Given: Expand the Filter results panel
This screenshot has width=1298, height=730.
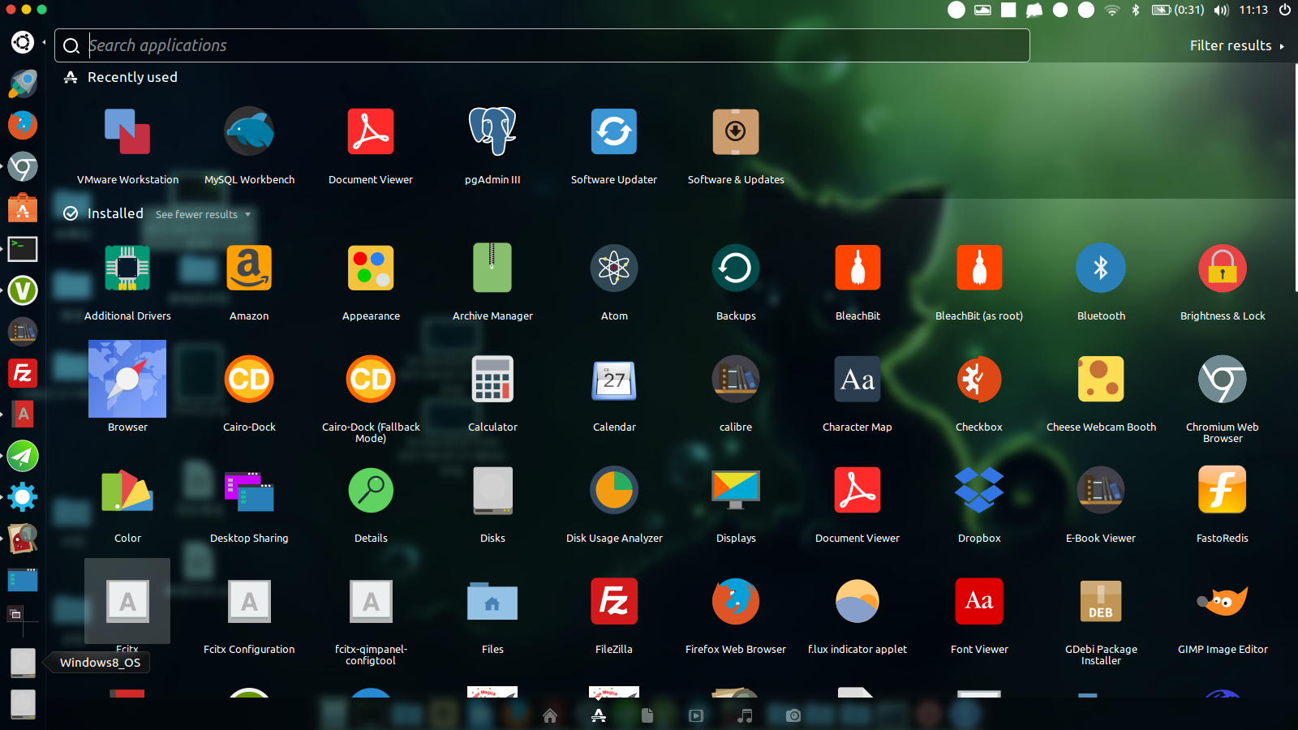Looking at the screenshot, I should [x=1237, y=45].
